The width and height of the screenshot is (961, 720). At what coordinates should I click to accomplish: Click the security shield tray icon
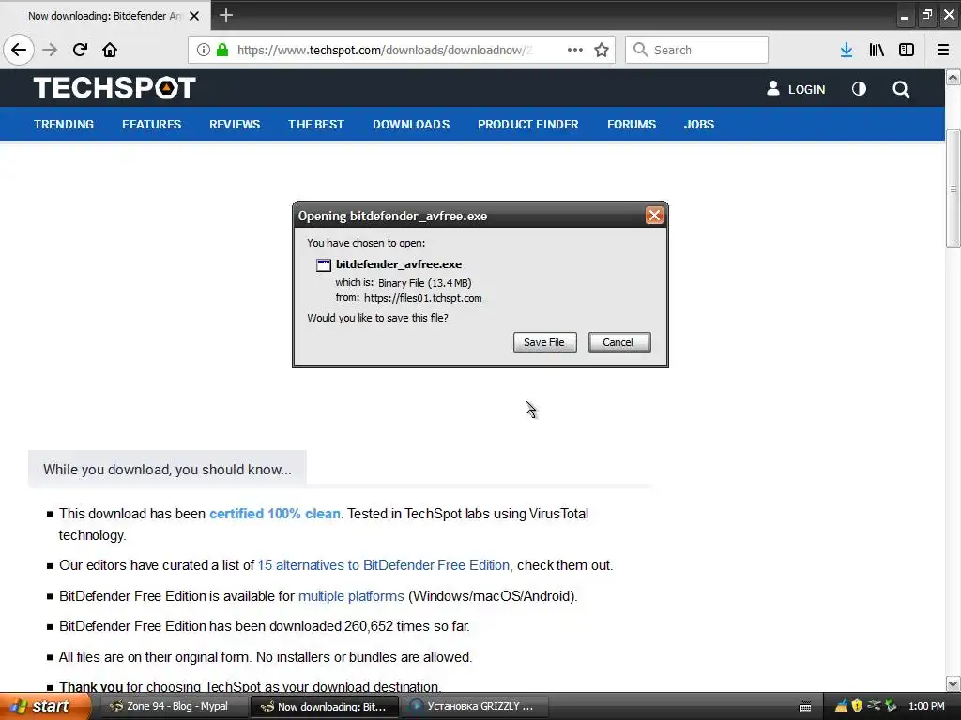(858, 706)
